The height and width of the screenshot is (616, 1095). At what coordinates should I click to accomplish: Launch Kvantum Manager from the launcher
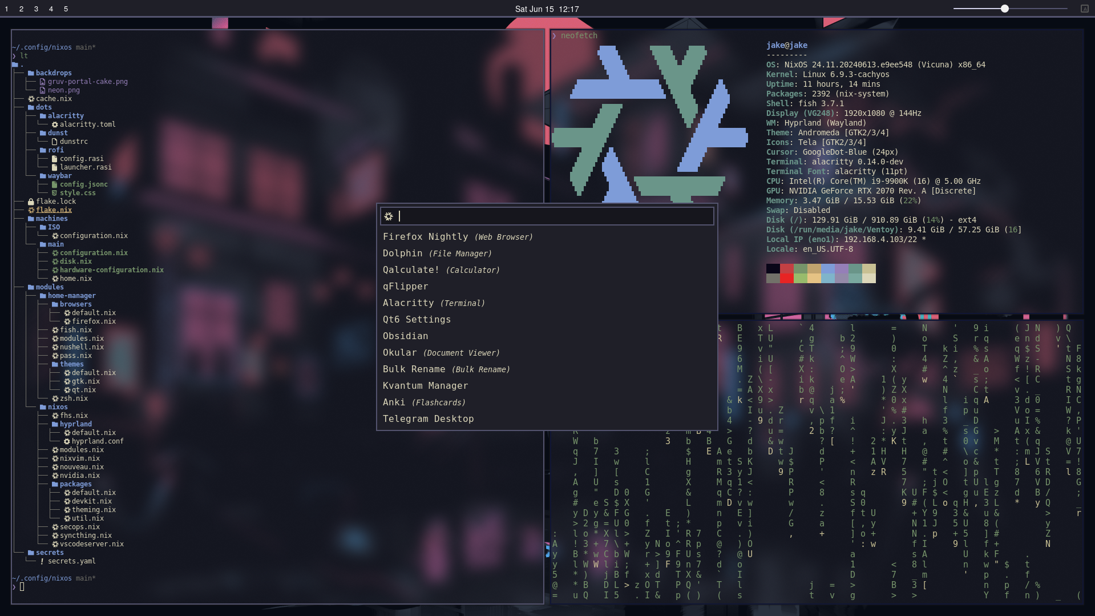547,385
